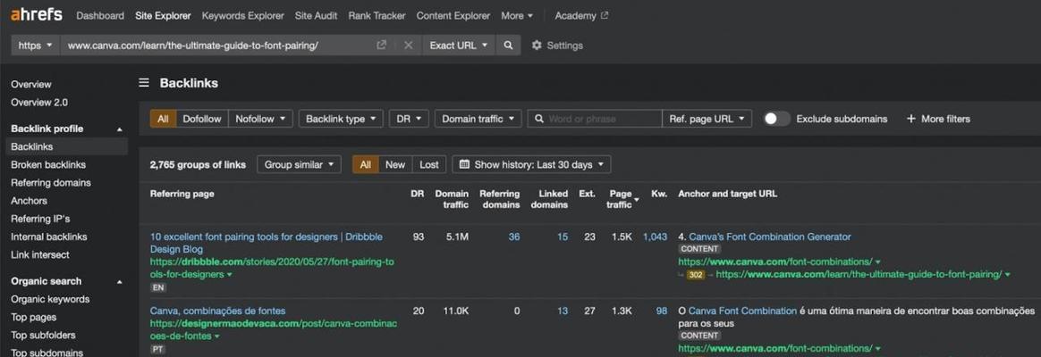Select the All link-type filter

point(164,119)
